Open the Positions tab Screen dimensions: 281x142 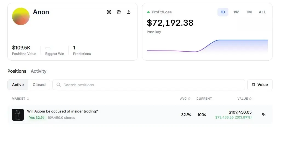click(x=17, y=71)
